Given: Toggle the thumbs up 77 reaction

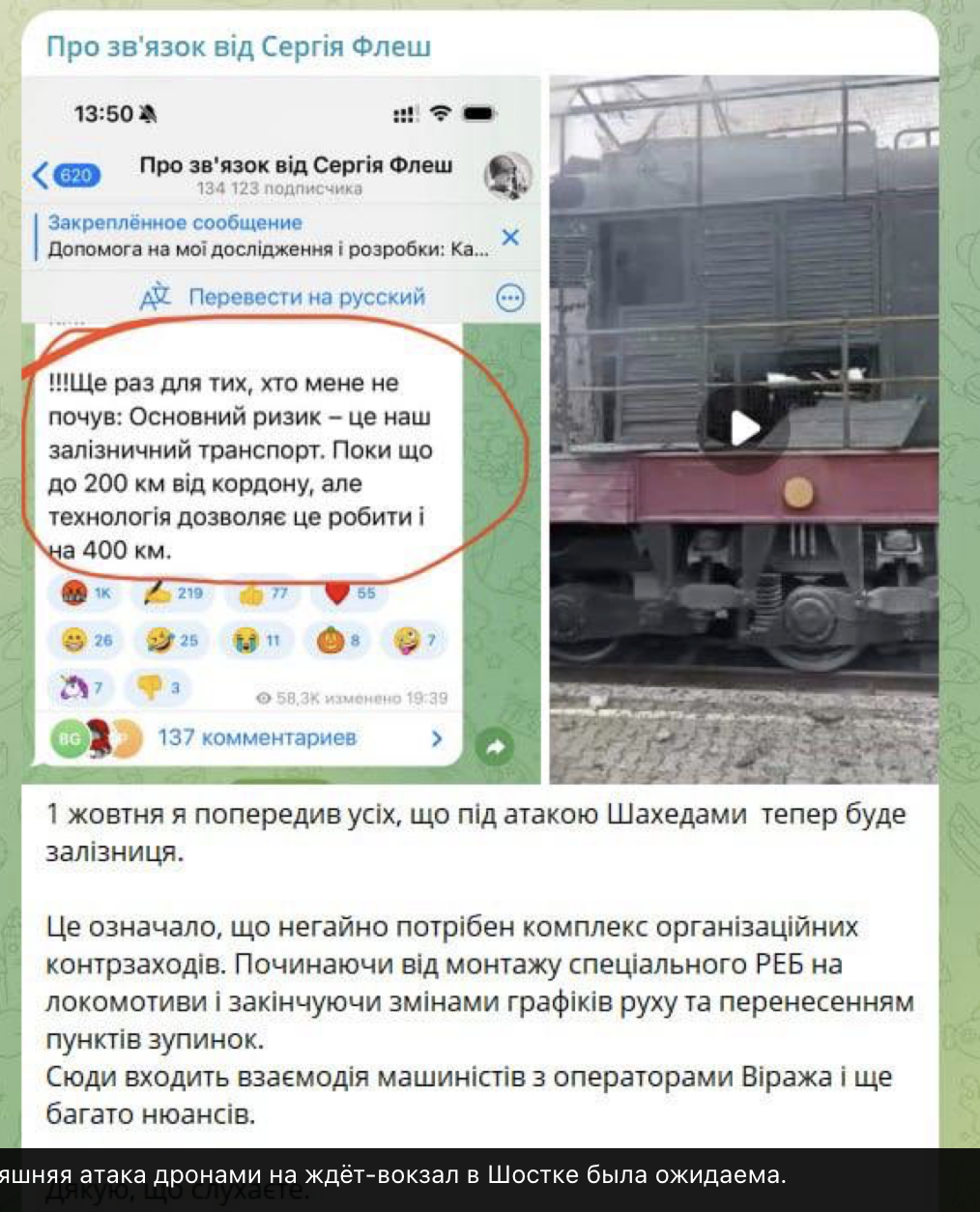Looking at the screenshot, I should [x=263, y=592].
